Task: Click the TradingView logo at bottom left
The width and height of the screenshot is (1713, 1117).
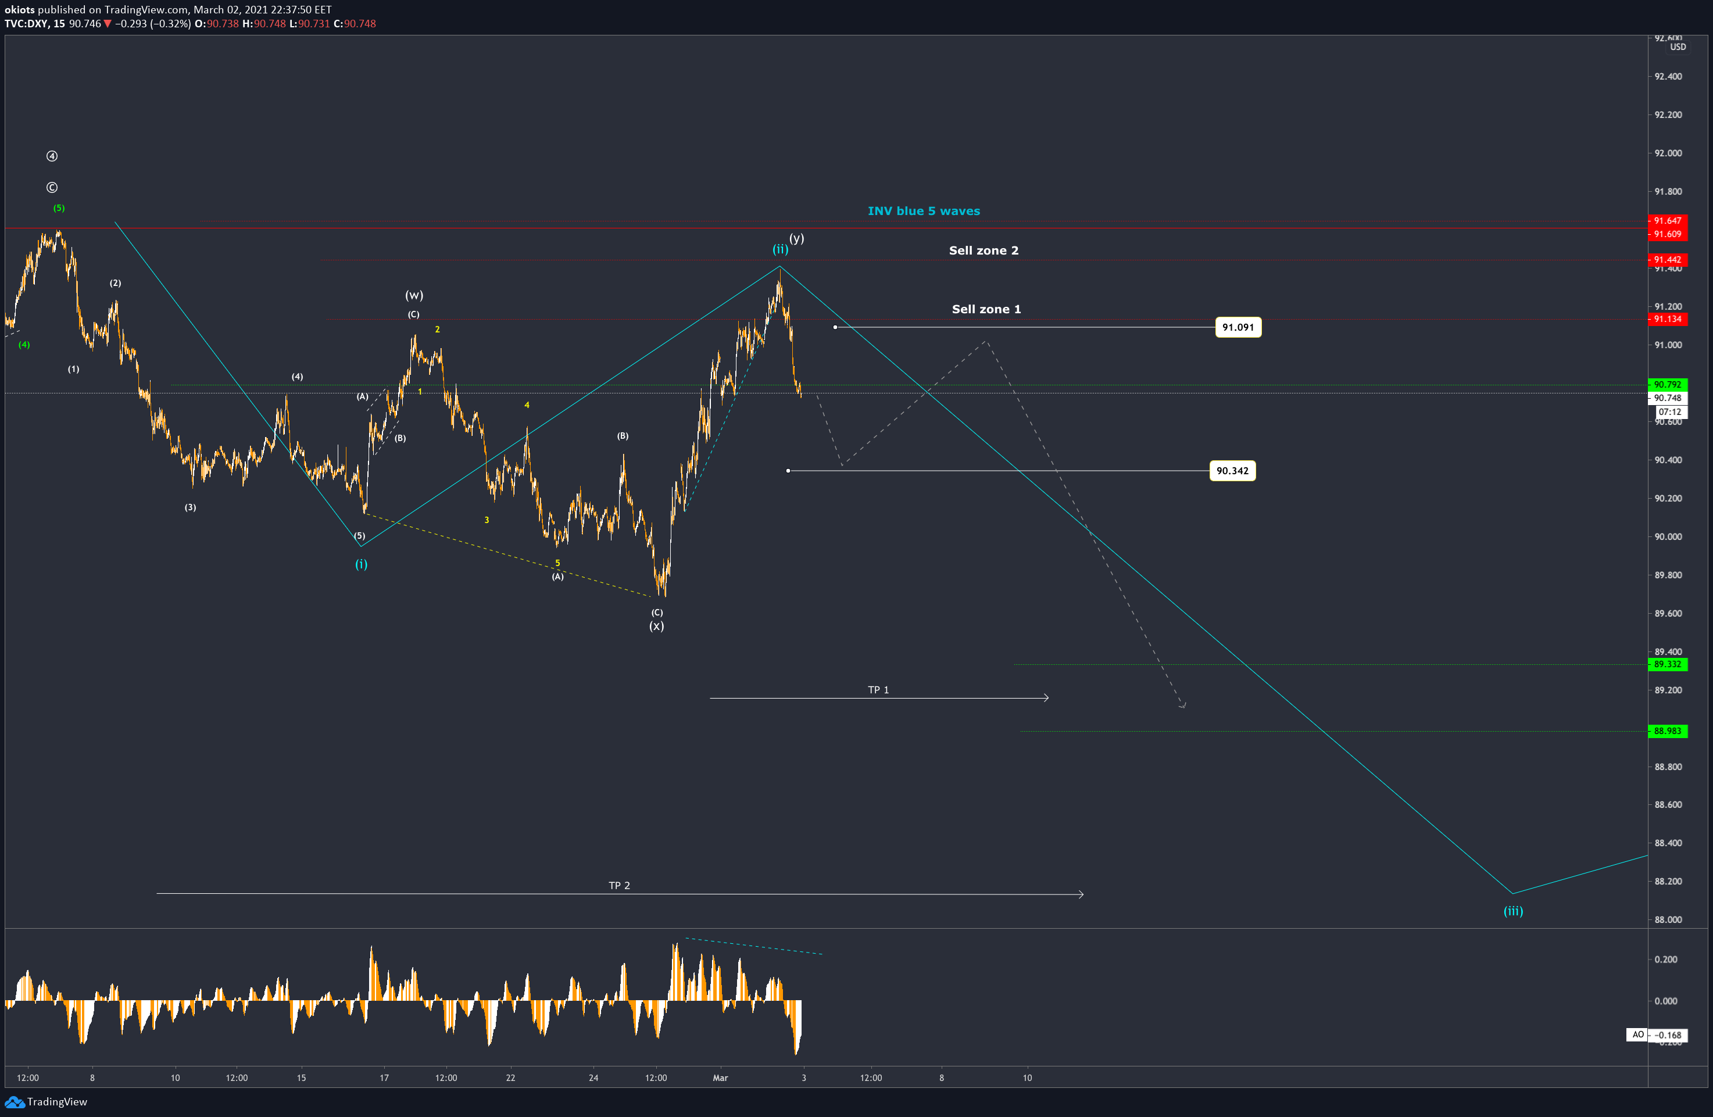Action: tap(46, 1102)
